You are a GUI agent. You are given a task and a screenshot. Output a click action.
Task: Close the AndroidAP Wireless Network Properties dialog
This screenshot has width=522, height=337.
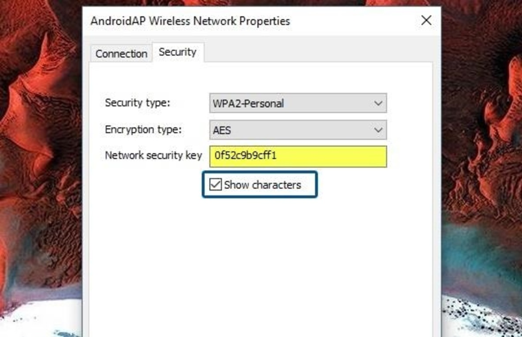(426, 20)
